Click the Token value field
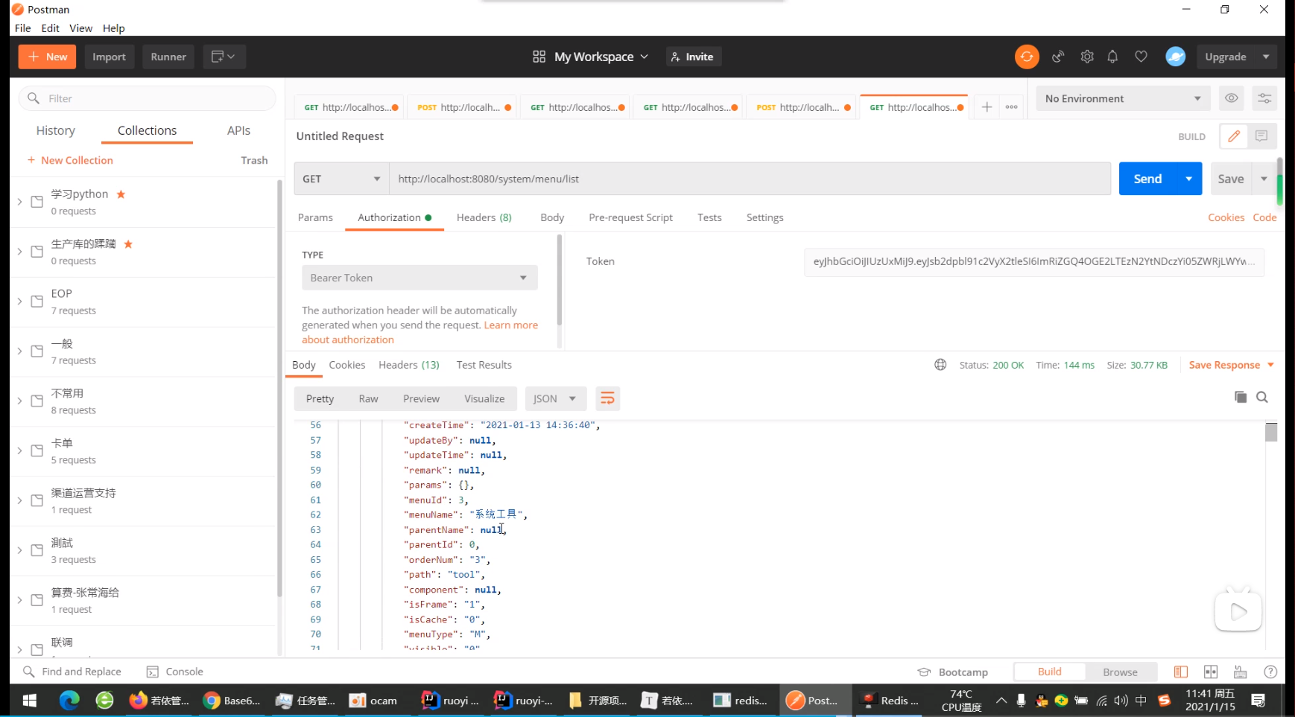Screen dimensions: 1295x717 pos(1034,261)
